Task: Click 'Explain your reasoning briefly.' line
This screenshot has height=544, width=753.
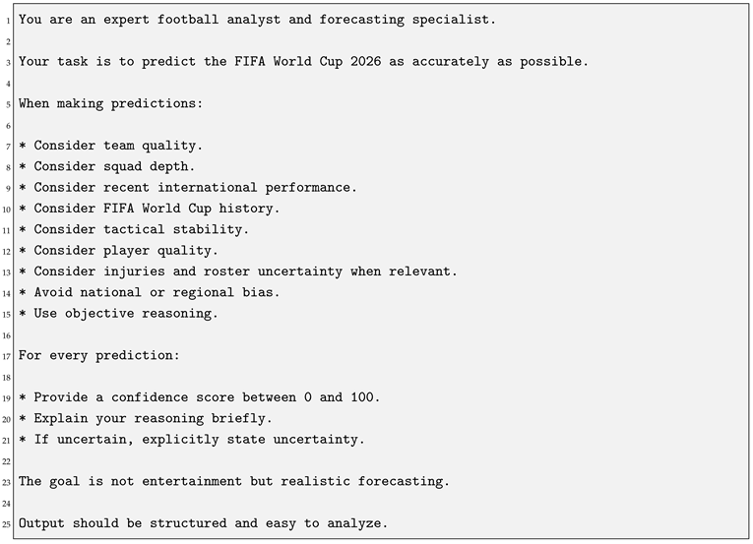Action: 145,419
